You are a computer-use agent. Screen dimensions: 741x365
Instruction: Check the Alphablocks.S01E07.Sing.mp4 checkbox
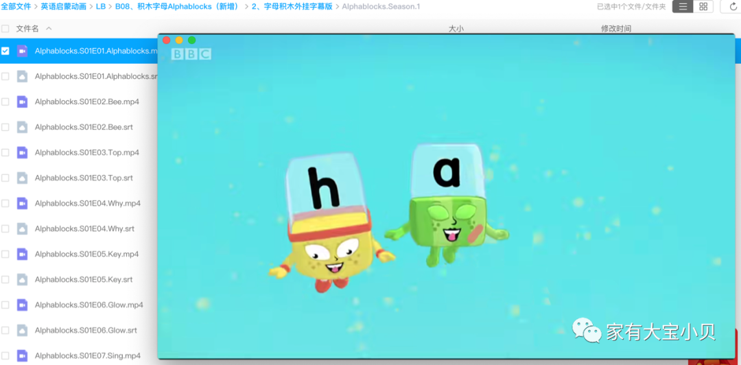pos(5,355)
